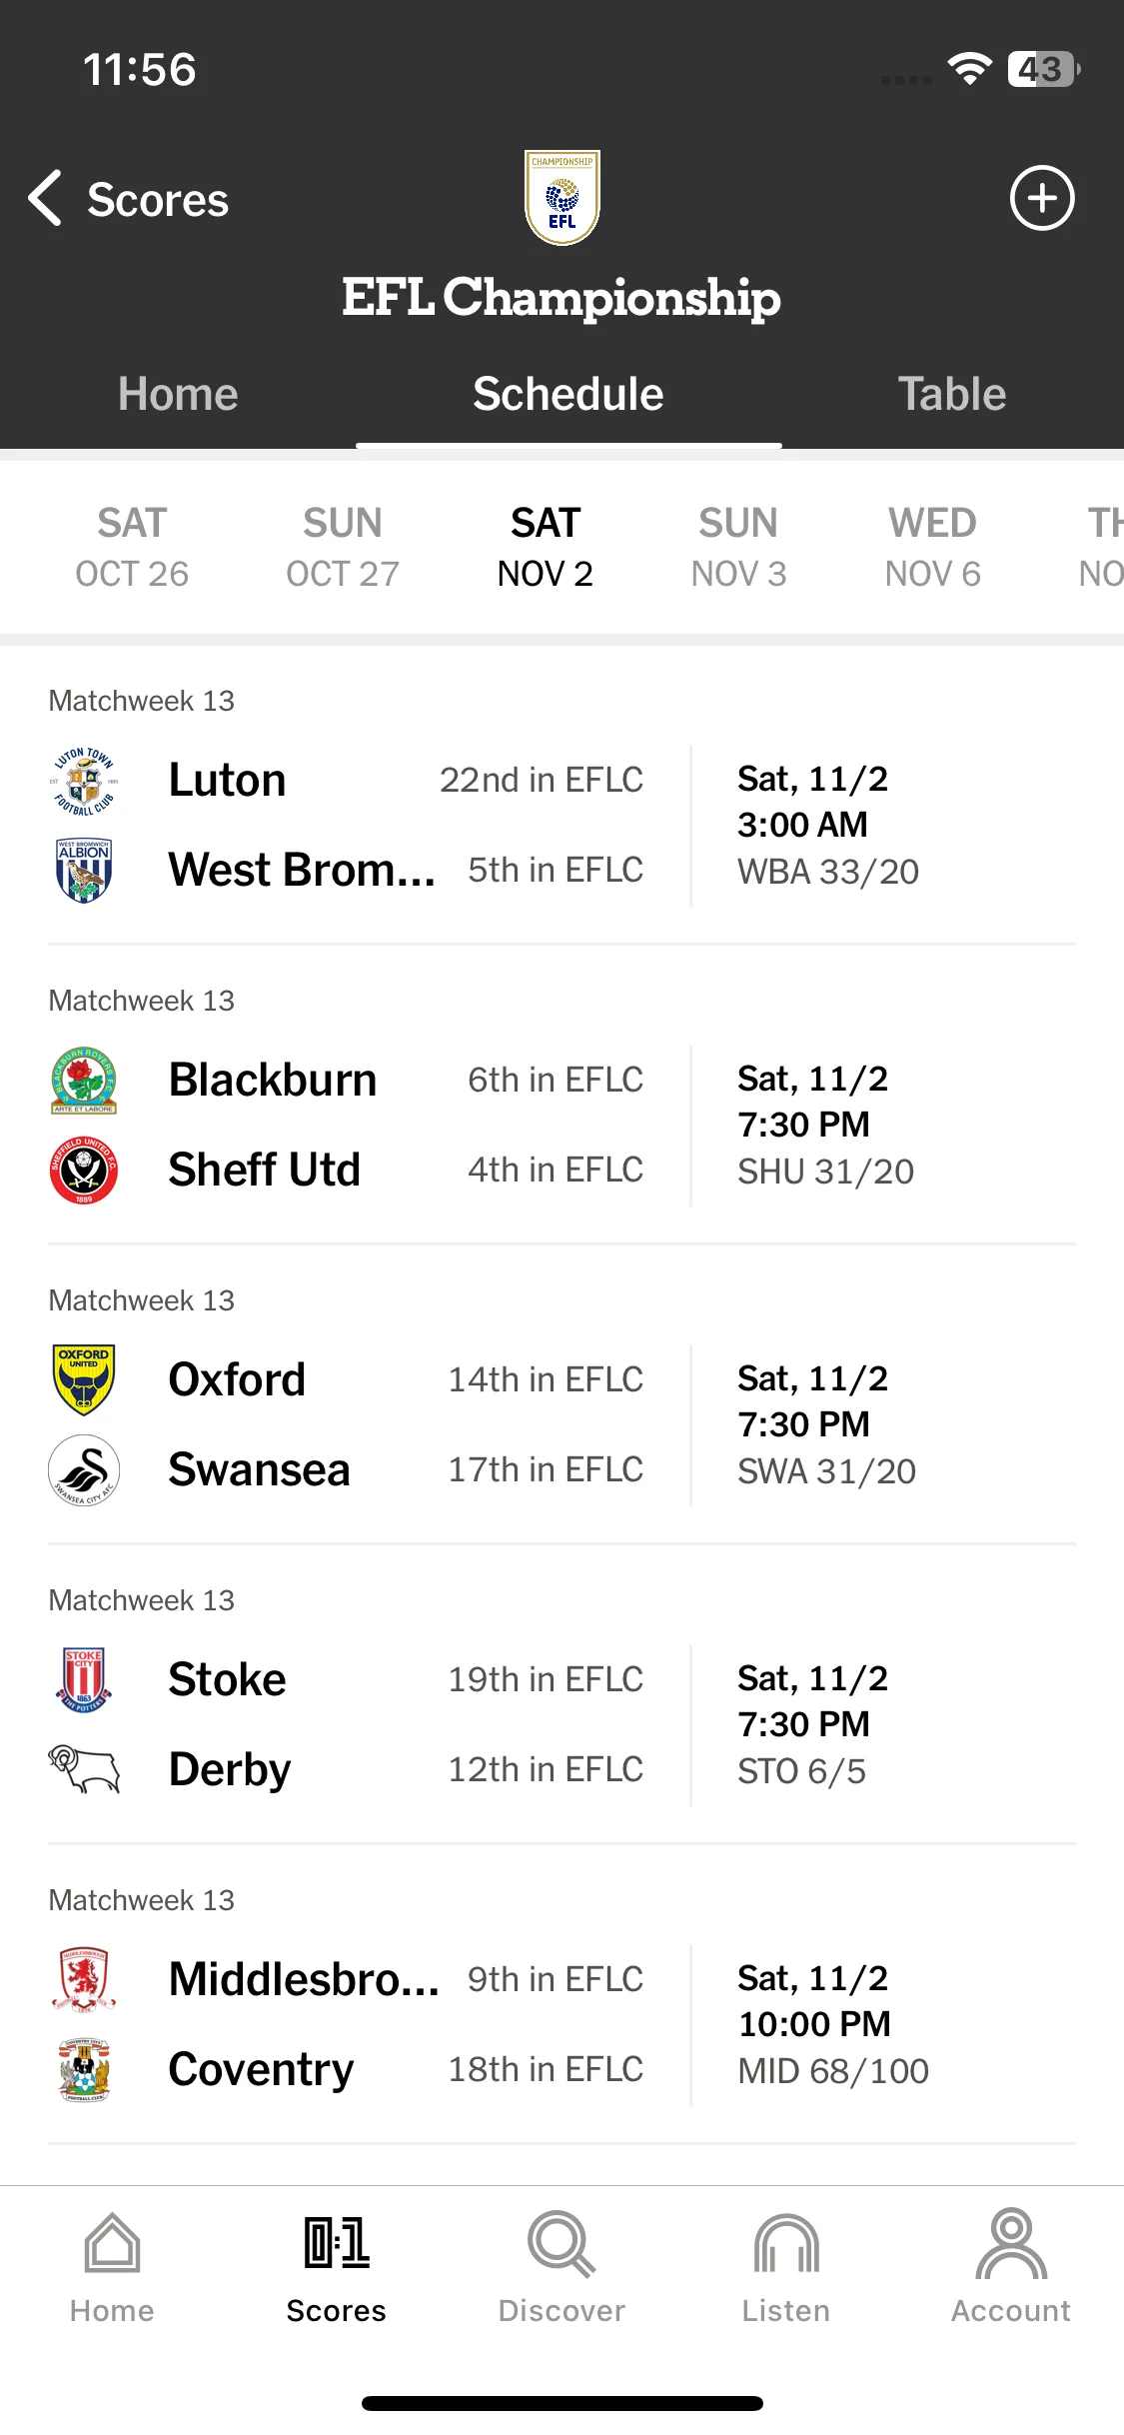This screenshot has width=1124, height=2435.
Task: Tap the Luton Town club crest
Action: tap(84, 780)
